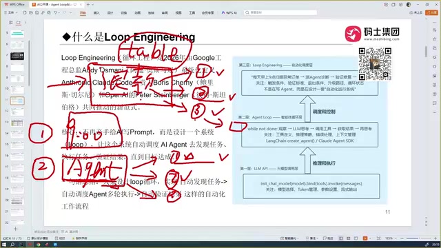Screen dimensions: 441x248
Task: Open Windows taskbar search
Action: coord(12,245)
